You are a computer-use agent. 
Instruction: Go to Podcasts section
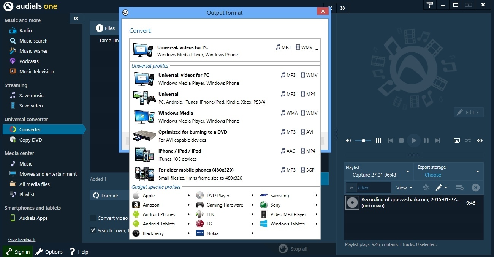point(29,61)
